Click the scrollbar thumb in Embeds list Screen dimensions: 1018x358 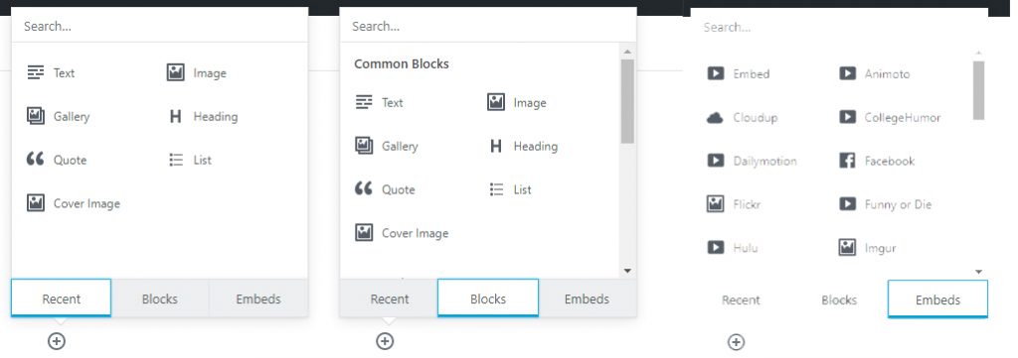point(978,90)
